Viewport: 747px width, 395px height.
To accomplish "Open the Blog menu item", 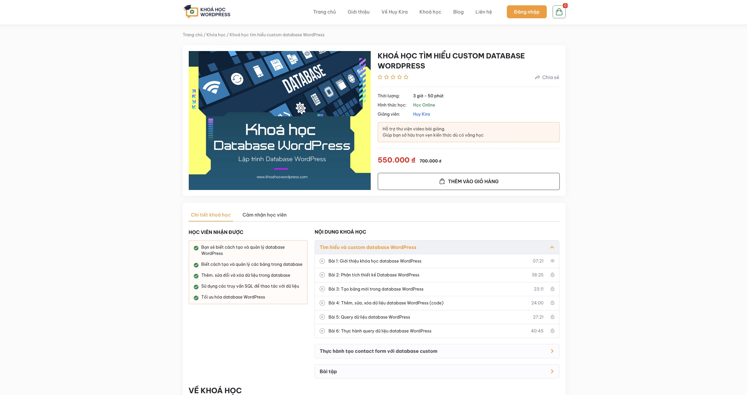I will click(x=458, y=12).
